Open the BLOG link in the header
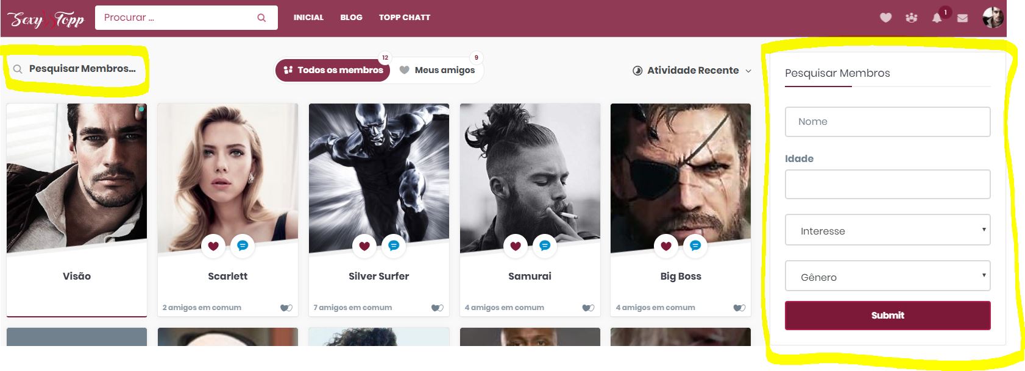 [x=351, y=18]
